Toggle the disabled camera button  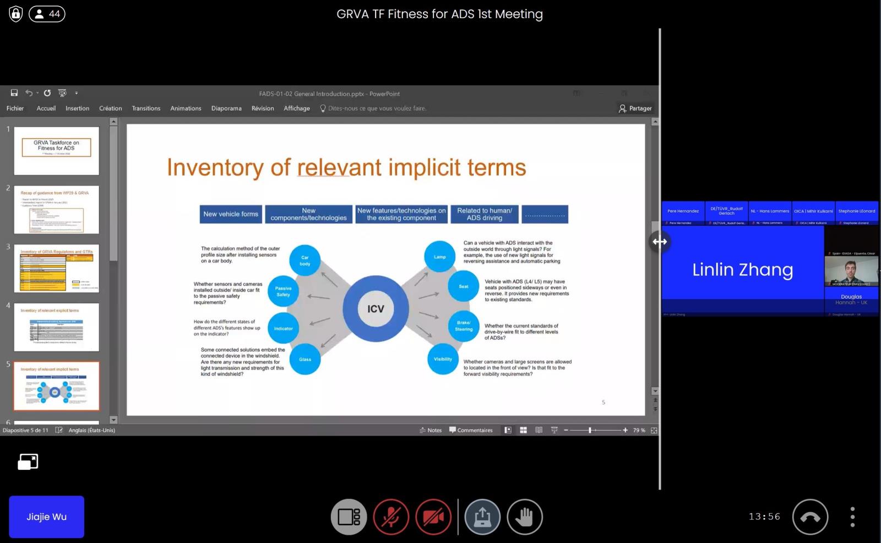(x=433, y=517)
